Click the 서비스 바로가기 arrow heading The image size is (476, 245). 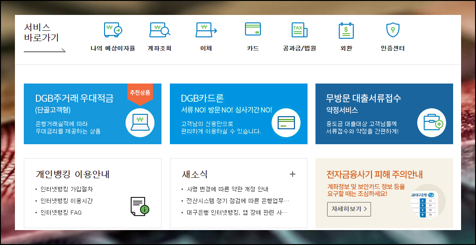[x=45, y=38]
